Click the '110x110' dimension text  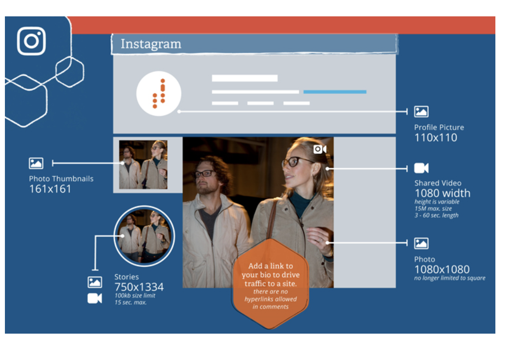[x=435, y=137]
